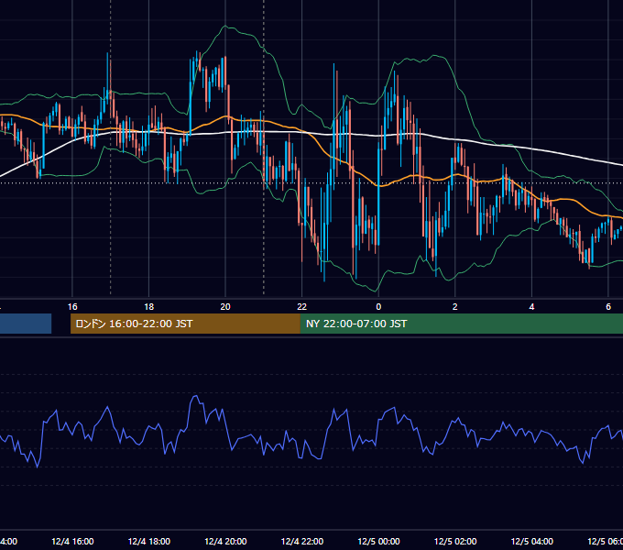Click the blue session bar left of ロンドン
The image size is (623, 550).
(26, 324)
